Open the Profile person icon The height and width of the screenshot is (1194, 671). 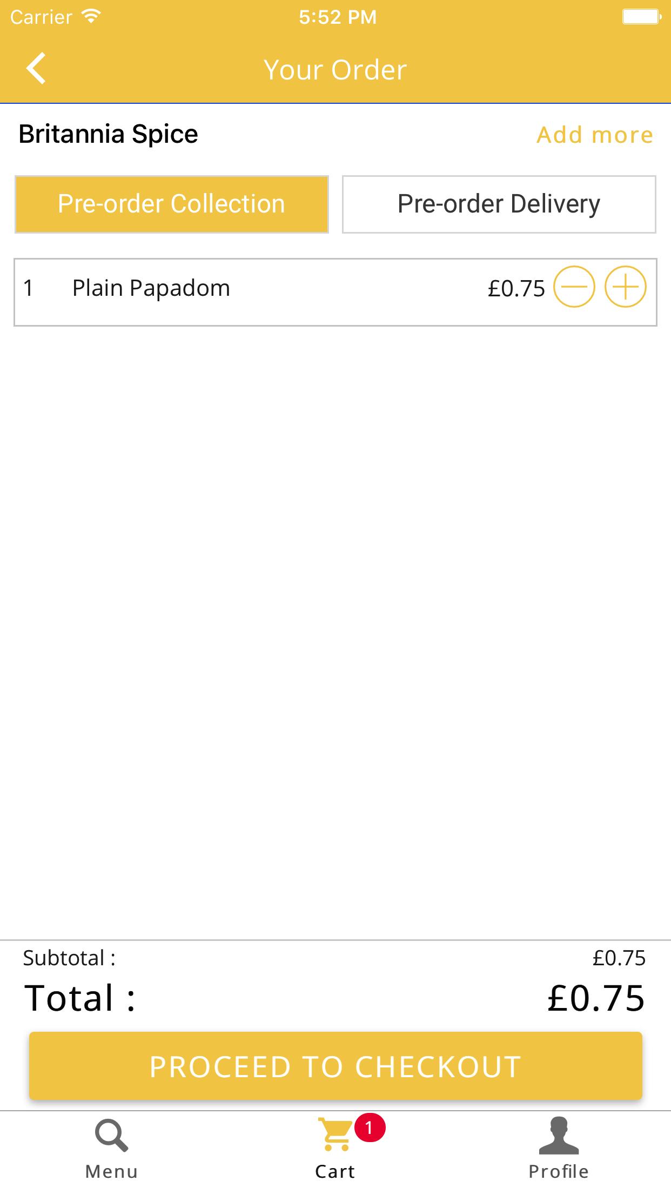(x=559, y=1135)
